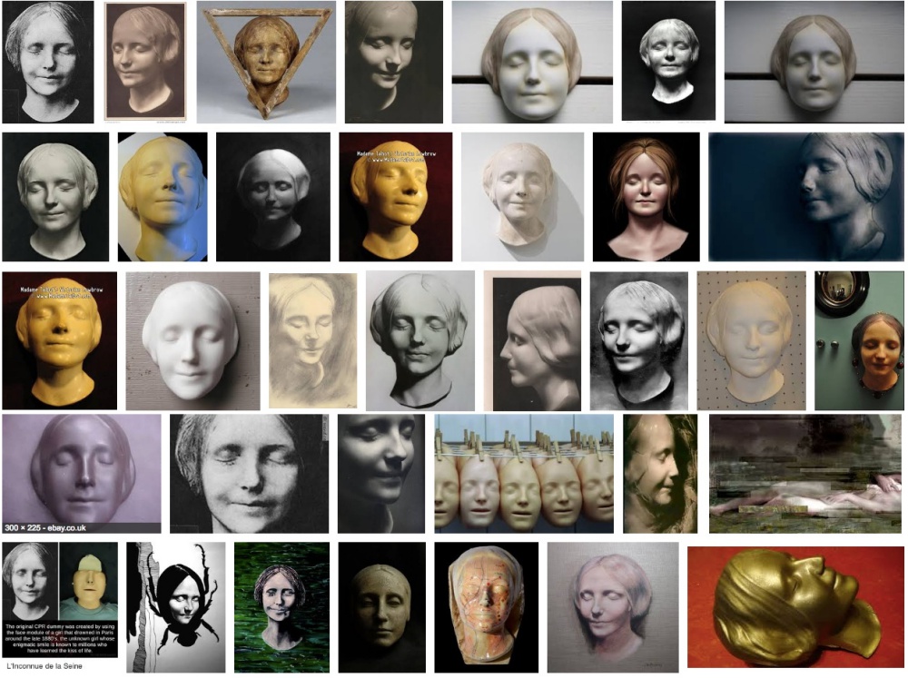Image resolution: width=908 pixels, height=678 pixels.
Task: Open the anatomical mask with red vein lines
Action: (x=487, y=607)
